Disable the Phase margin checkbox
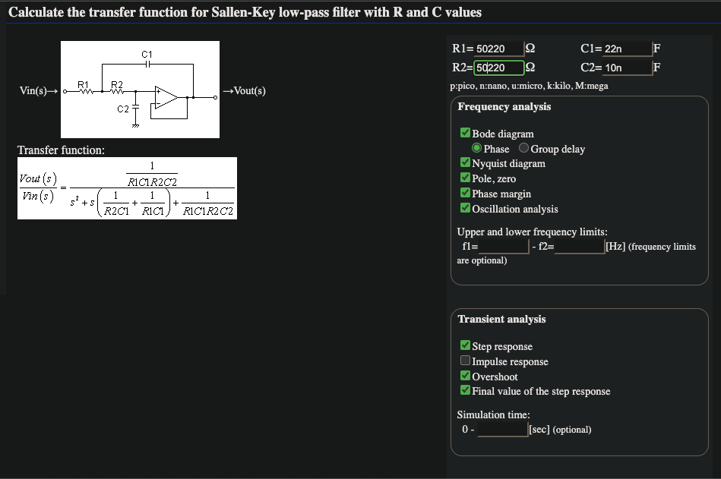721x479 pixels. [466, 194]
